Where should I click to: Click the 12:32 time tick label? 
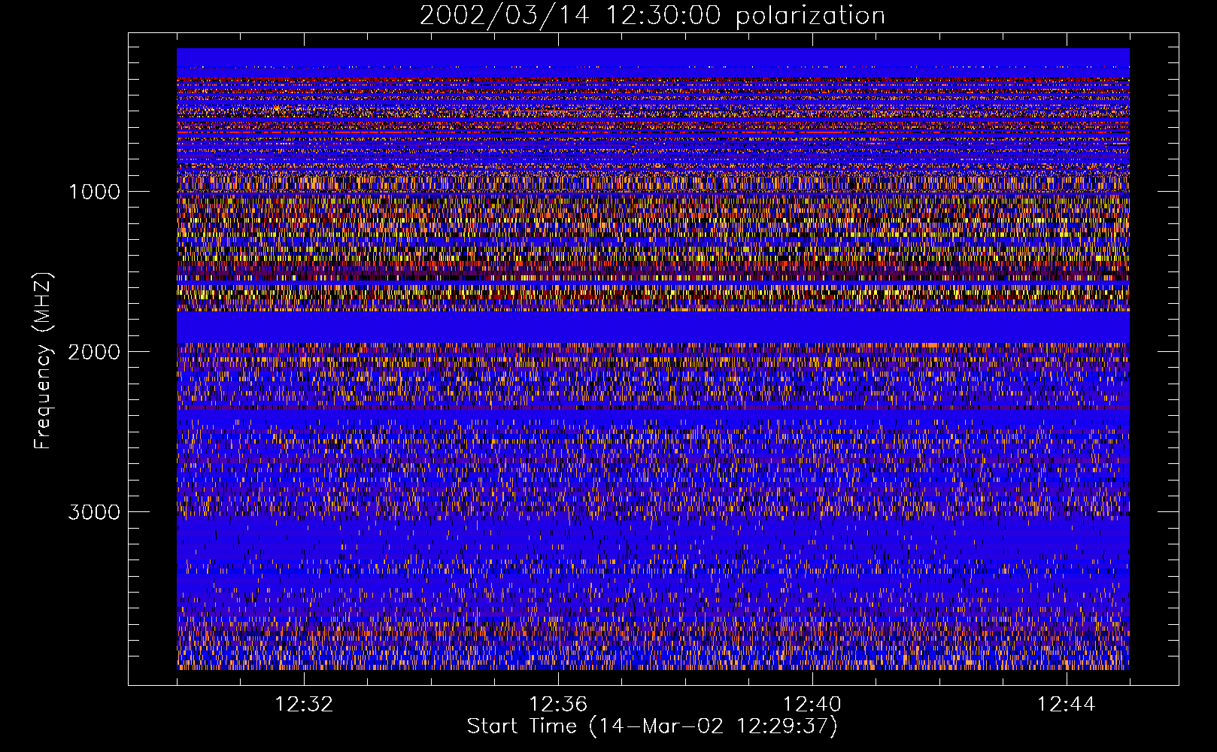coord(304,705)
